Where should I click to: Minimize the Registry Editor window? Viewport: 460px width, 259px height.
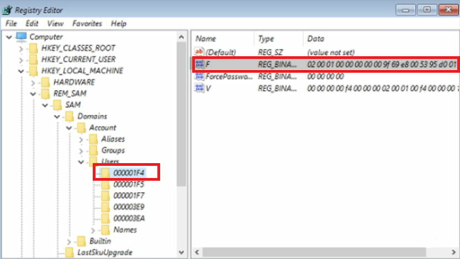coord(405,10)
